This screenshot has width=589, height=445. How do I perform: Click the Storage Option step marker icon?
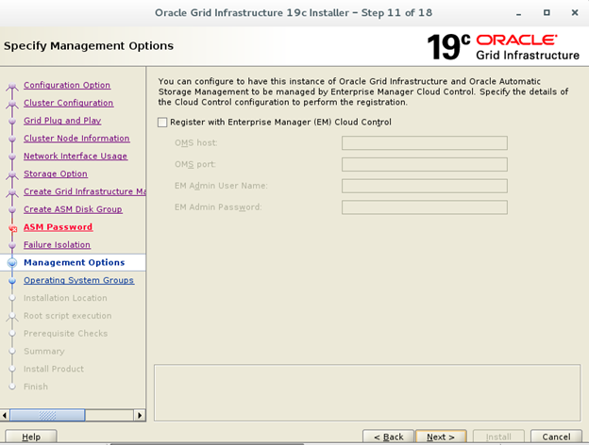pos(12,175)
